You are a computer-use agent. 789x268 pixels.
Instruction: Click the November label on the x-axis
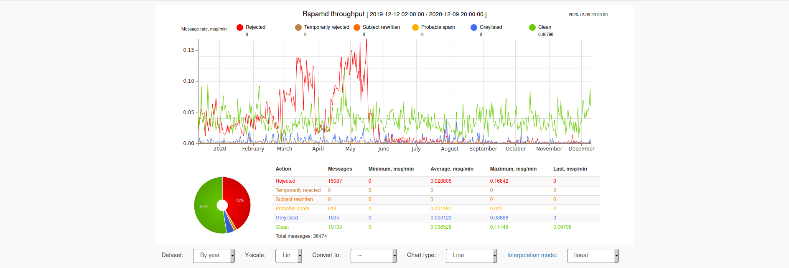pyautogui.click(x=549, y=149)
